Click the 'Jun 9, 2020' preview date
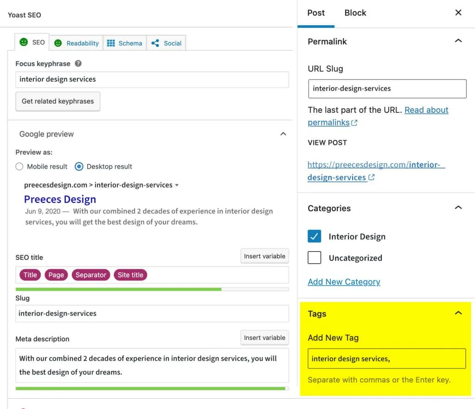 click(x=43, y=211)
